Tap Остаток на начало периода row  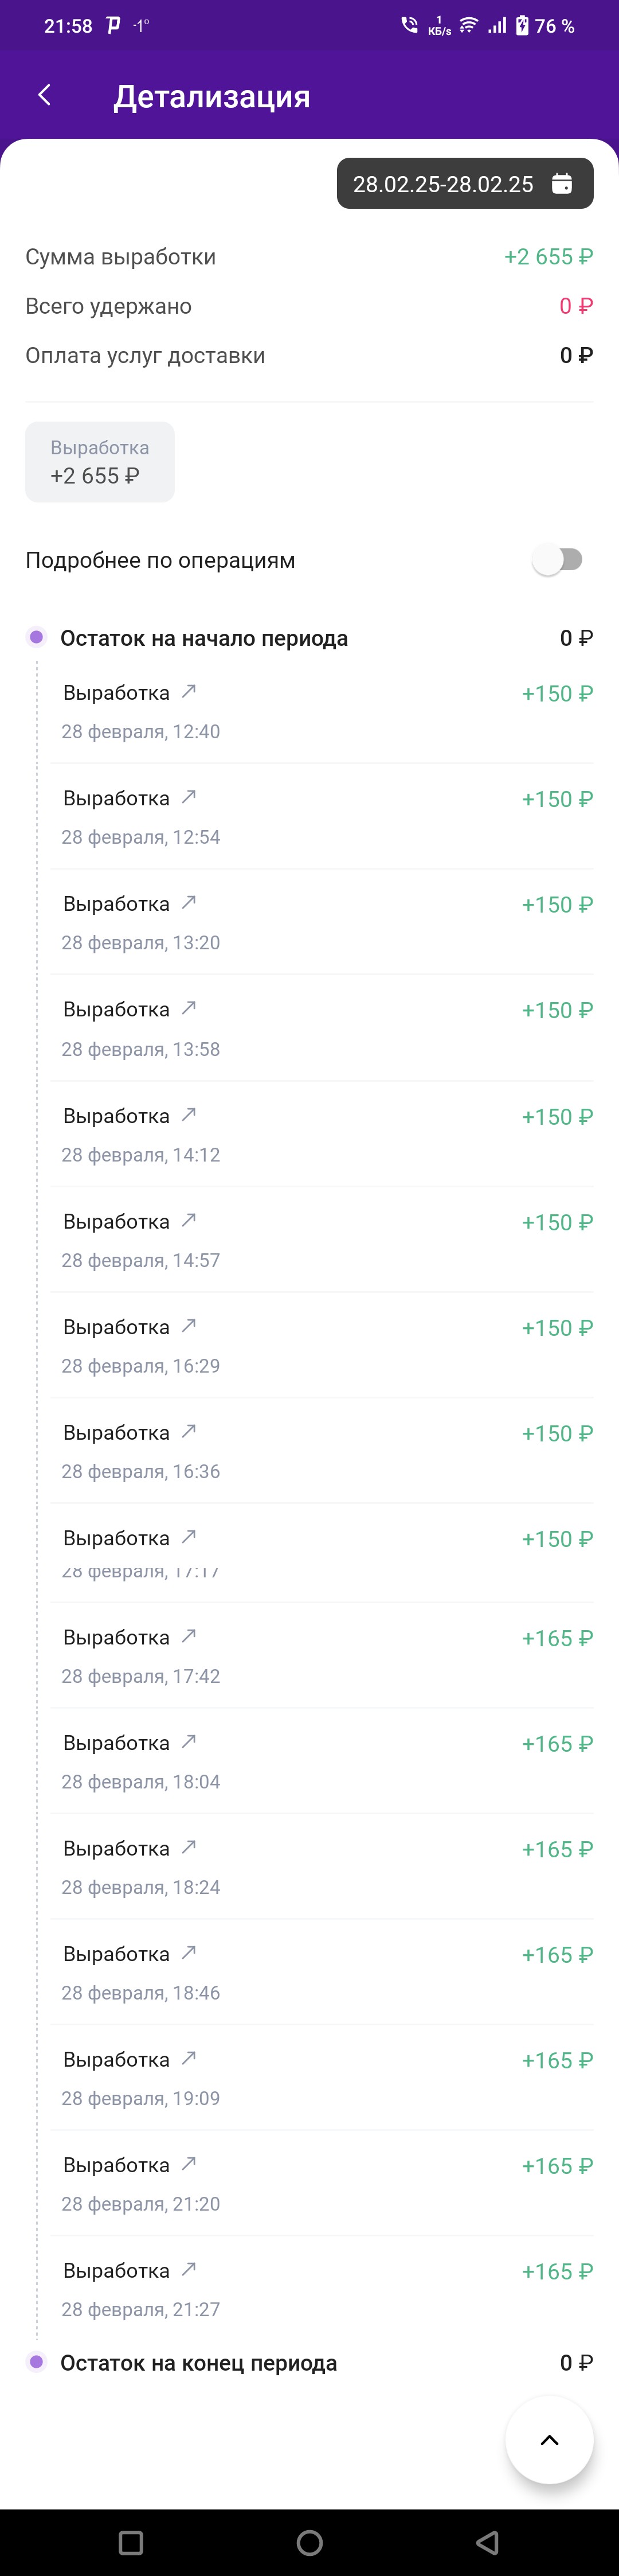tap(309, 638)
